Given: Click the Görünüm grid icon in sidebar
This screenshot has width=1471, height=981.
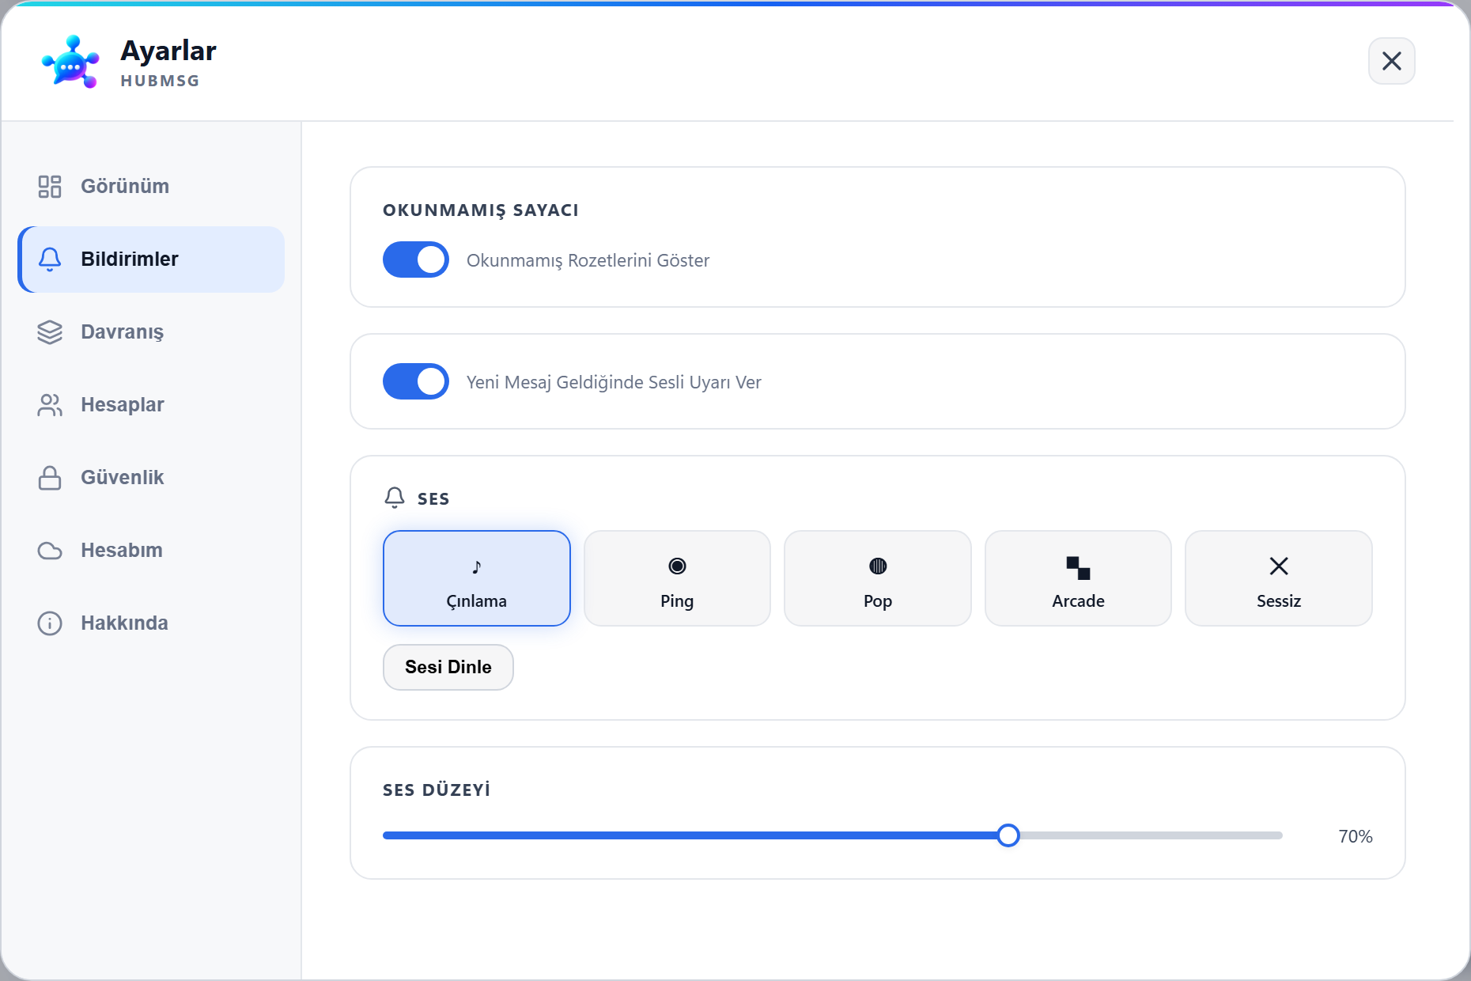Looking at the screenshot, I should point(50,186).
